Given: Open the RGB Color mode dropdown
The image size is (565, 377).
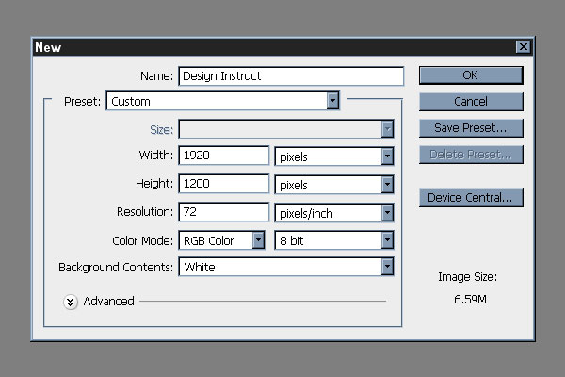Looking at the screenshot, I should click(x=222, y=240).
